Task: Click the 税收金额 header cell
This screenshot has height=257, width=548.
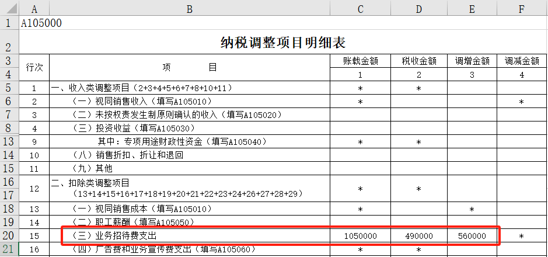Action: point(419,61)
